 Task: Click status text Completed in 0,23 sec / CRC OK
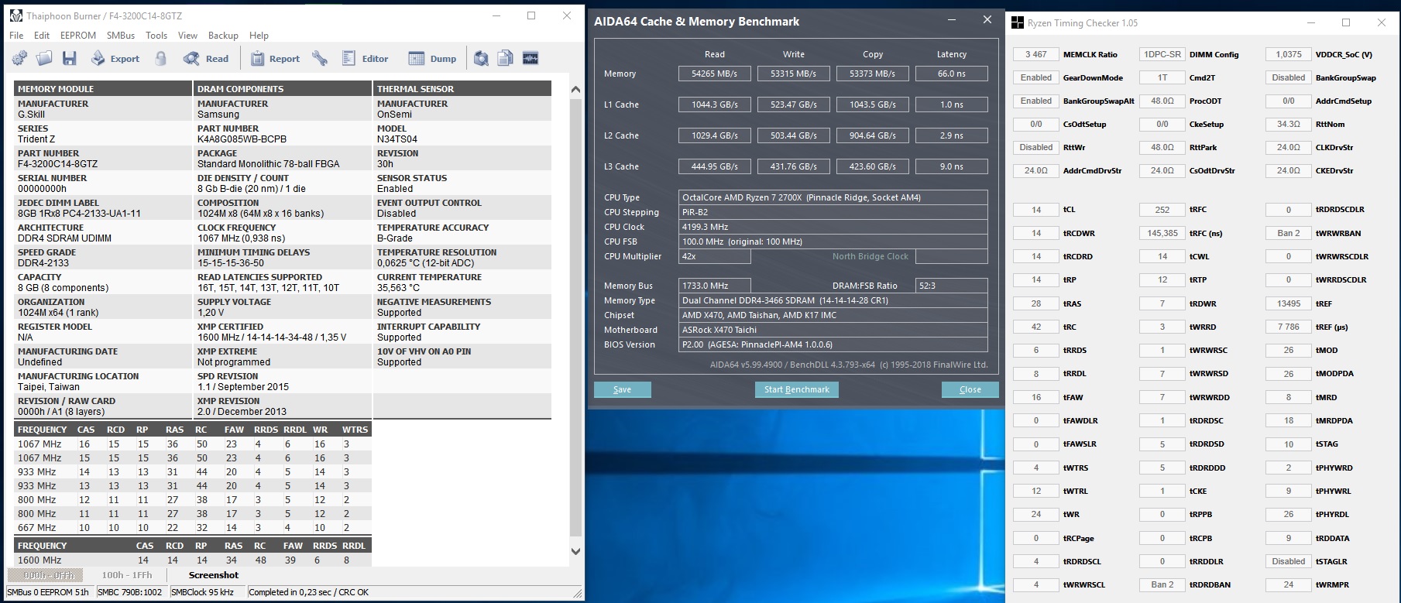pos(309,592)
